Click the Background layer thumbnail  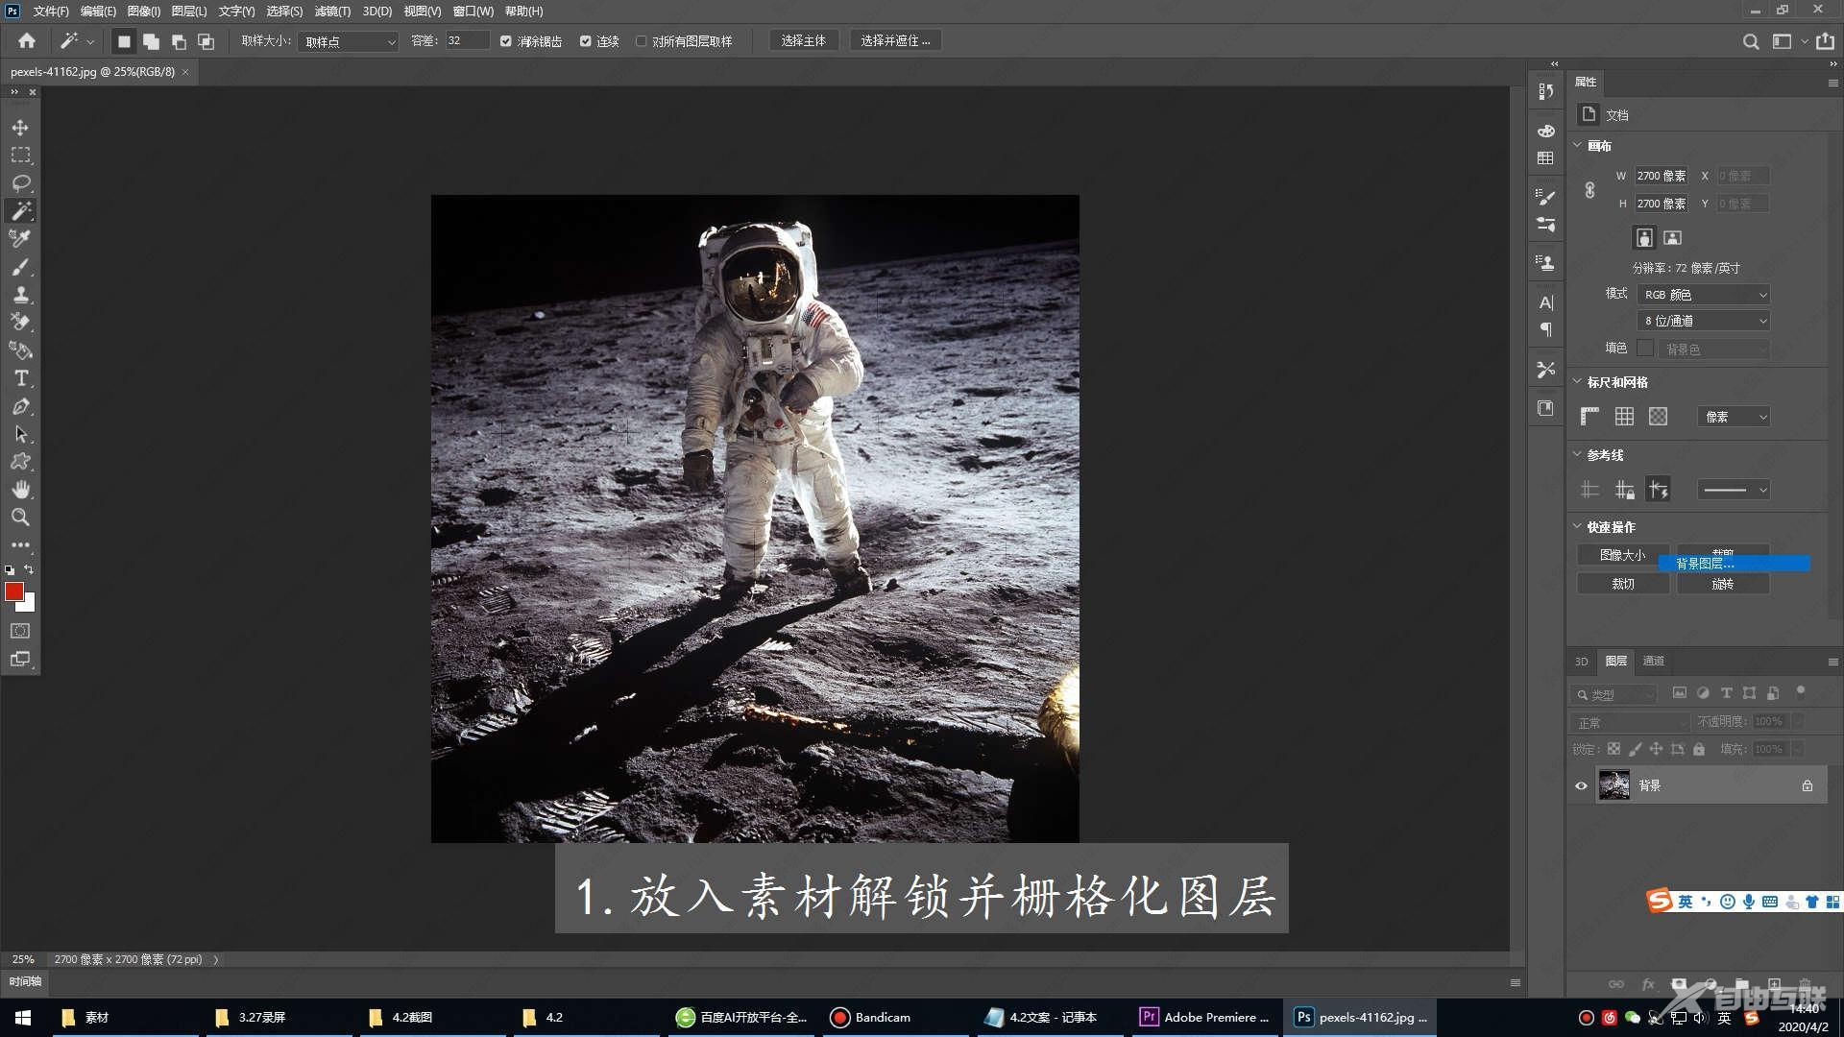1613,784
